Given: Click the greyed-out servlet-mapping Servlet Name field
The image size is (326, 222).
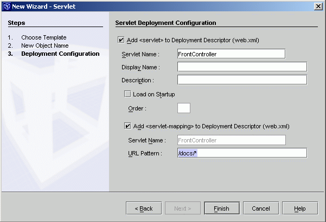Looking at the screenshot, I should click(x=231, y=140).
